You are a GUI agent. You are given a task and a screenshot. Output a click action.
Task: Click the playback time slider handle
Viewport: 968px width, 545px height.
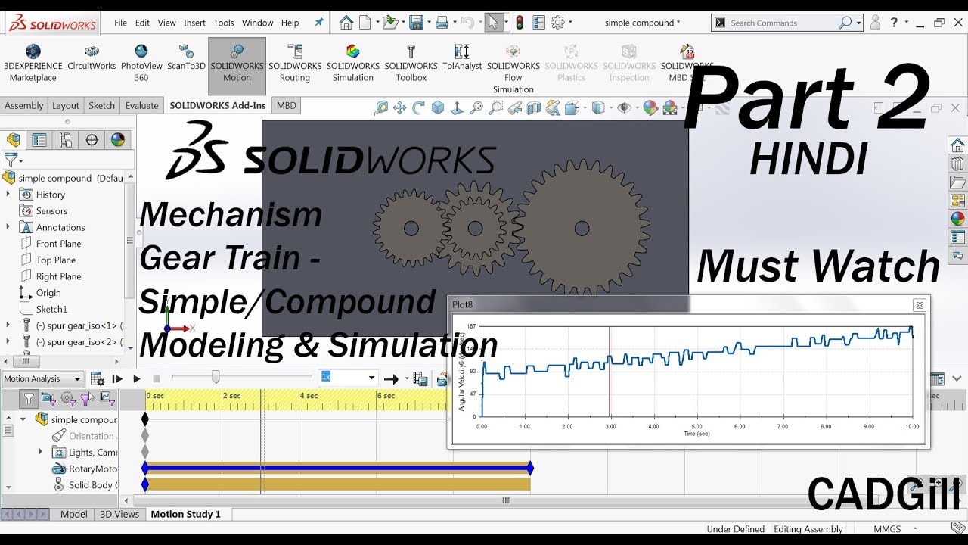[x=216, y=377]
